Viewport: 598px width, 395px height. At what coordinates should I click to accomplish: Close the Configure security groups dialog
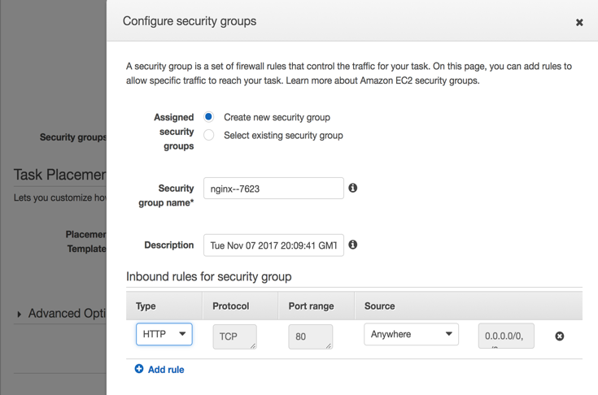[579, 23]
